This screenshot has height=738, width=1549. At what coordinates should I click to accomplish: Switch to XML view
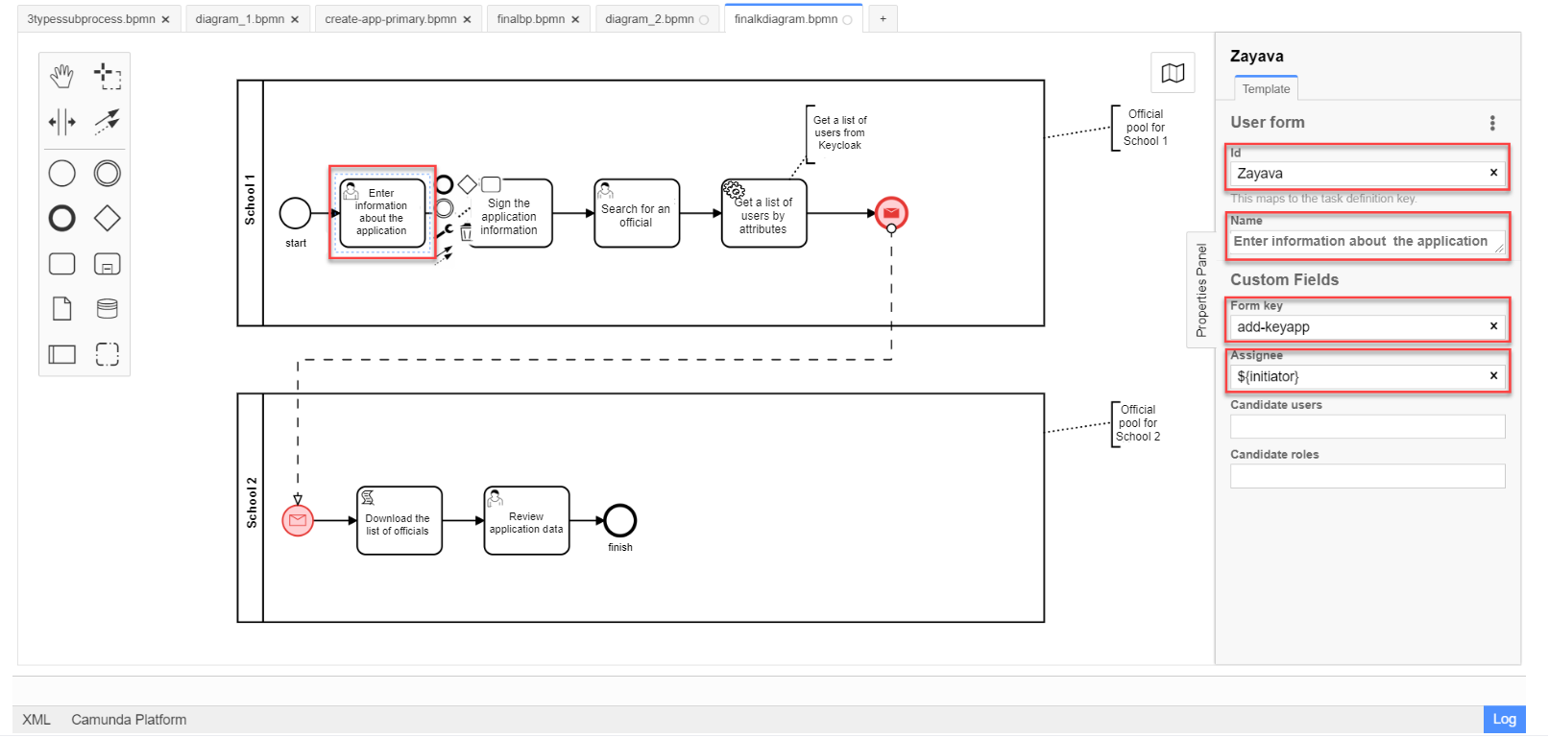[x=36, y=720]
